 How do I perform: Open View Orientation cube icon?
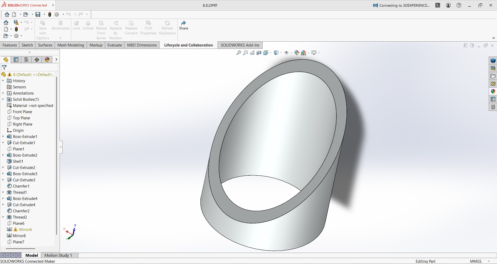click(x=266, y=53)
